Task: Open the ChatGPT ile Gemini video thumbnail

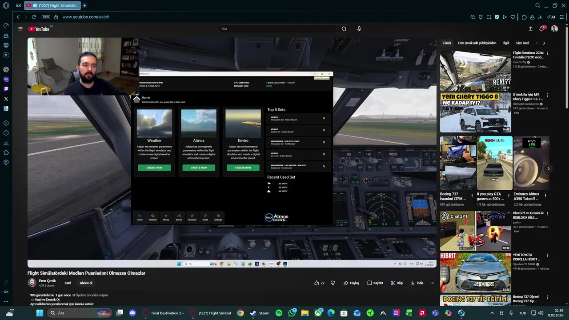Action: point(476,231)
